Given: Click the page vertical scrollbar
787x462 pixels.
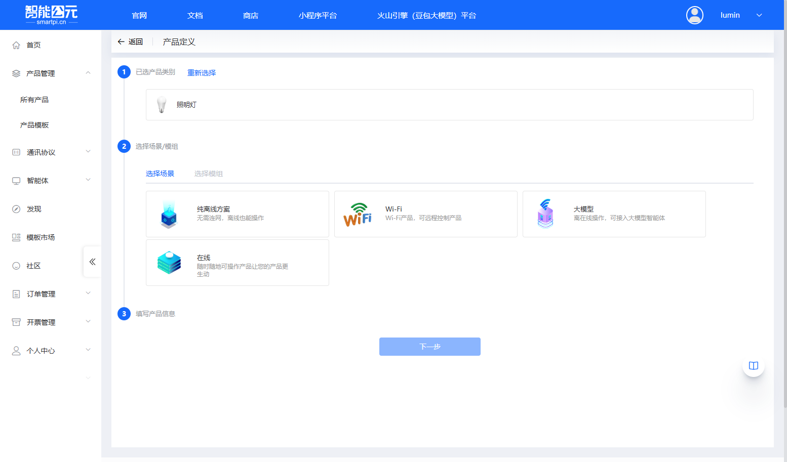Looking at the screenshot, I should point(784,202).
